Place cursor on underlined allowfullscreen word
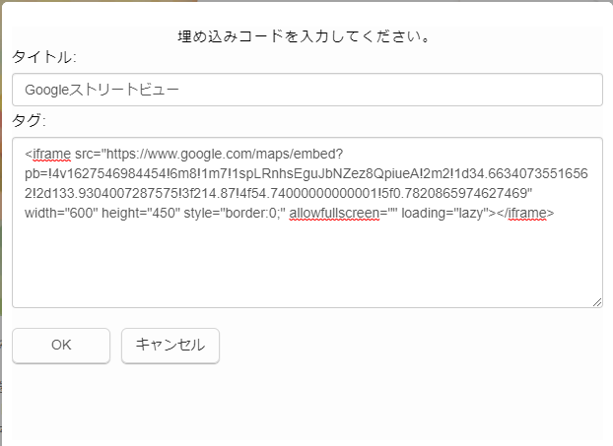The width and height of the screenshot is (613, 446). (334, 213)
